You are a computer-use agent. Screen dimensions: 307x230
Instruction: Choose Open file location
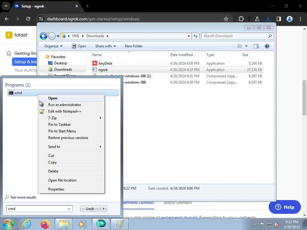tap(71, 180)
